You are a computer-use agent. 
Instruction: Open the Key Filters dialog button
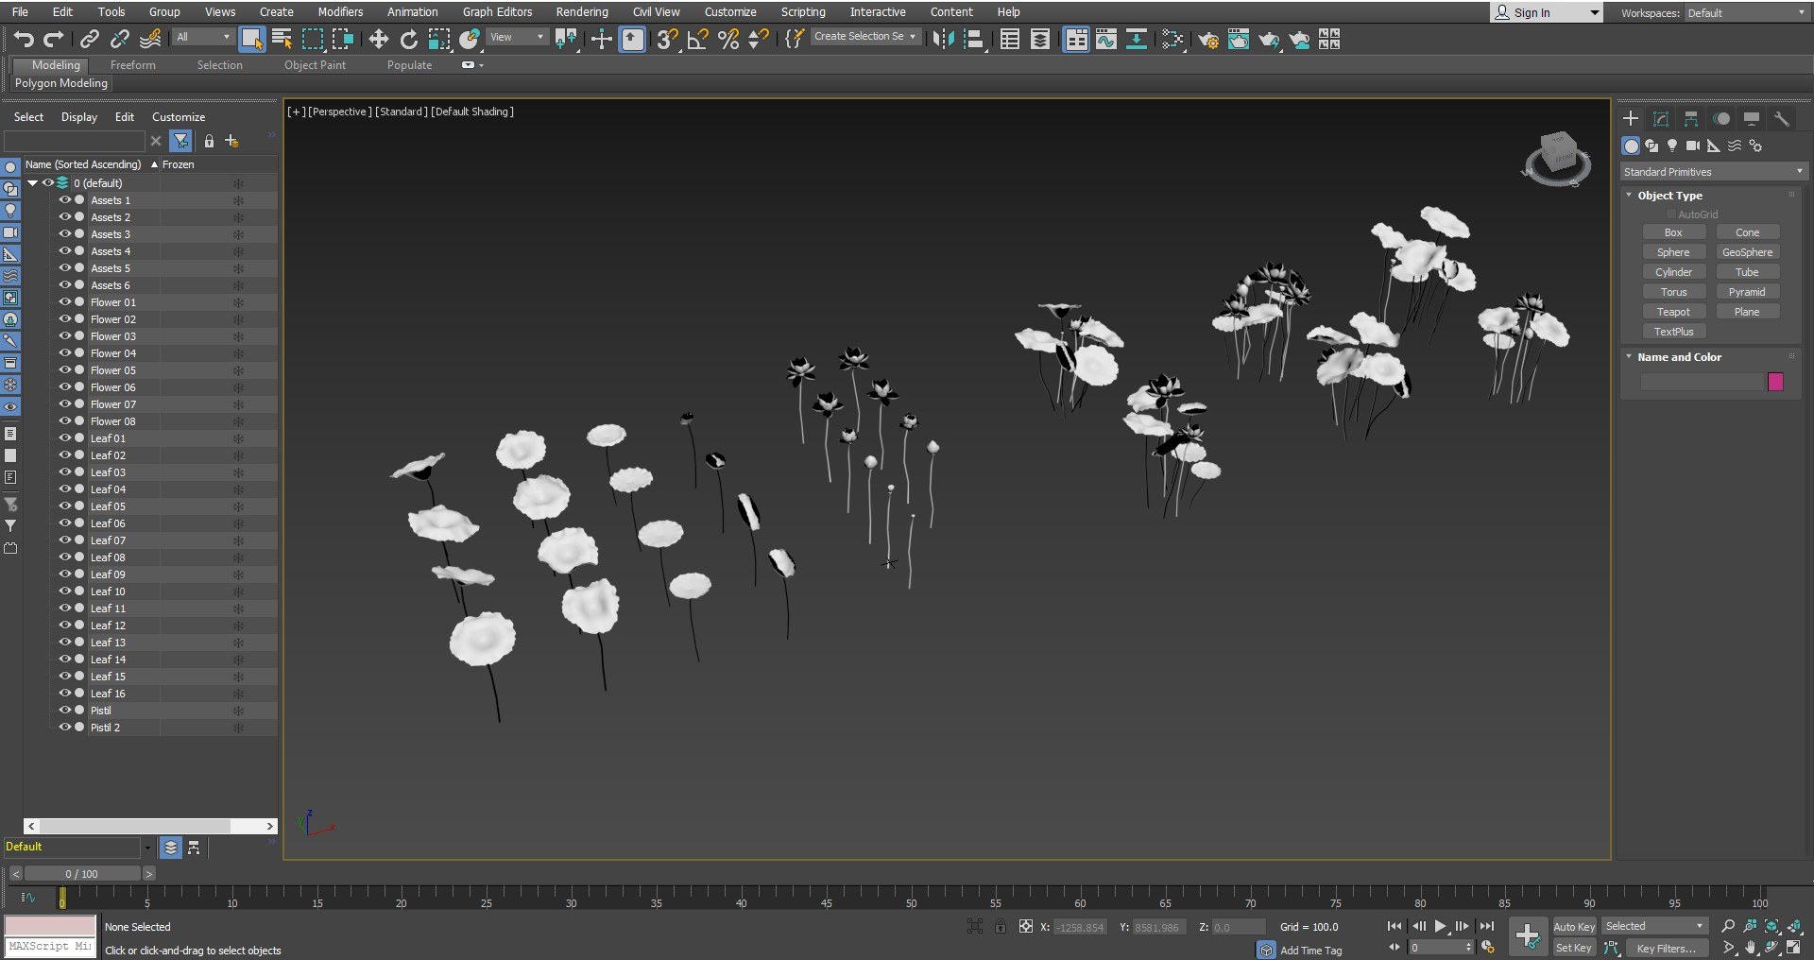coord(1666,948)
